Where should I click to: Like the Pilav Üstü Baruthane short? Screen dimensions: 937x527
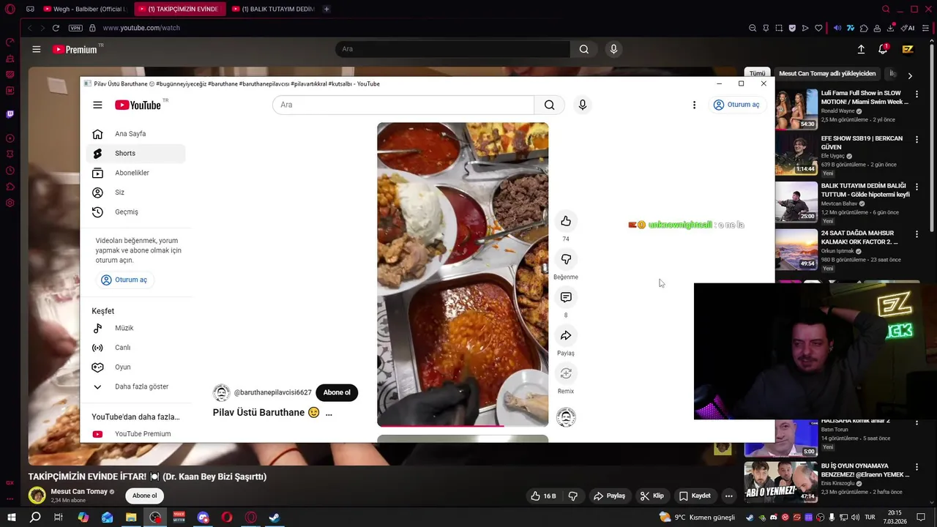coord(566,221)
